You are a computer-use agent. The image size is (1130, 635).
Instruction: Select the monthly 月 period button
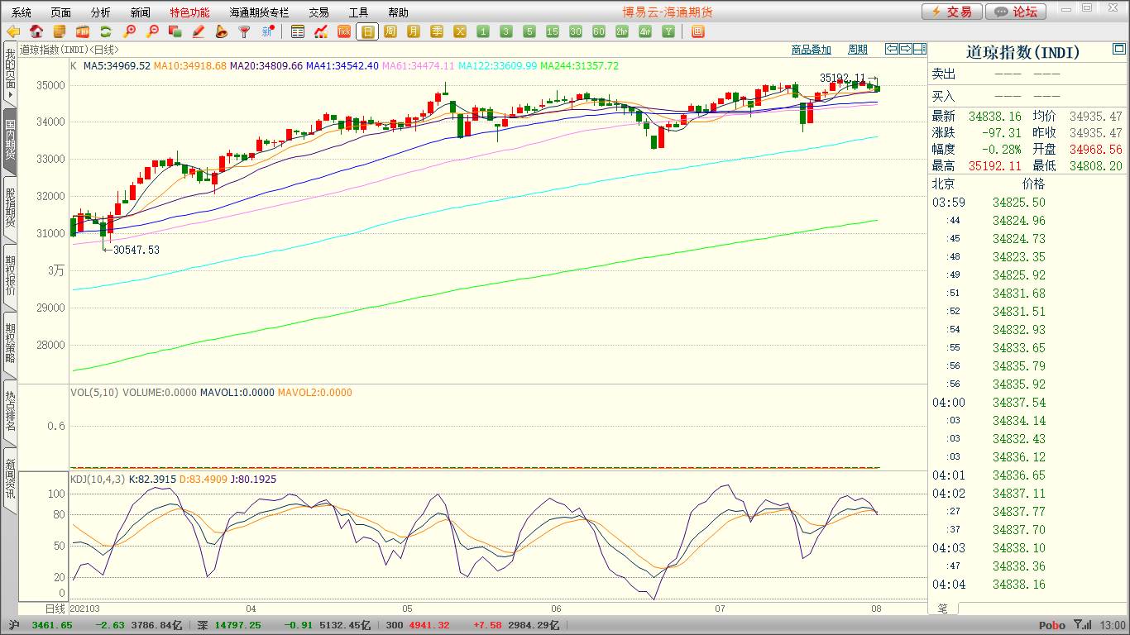(414, 31)
